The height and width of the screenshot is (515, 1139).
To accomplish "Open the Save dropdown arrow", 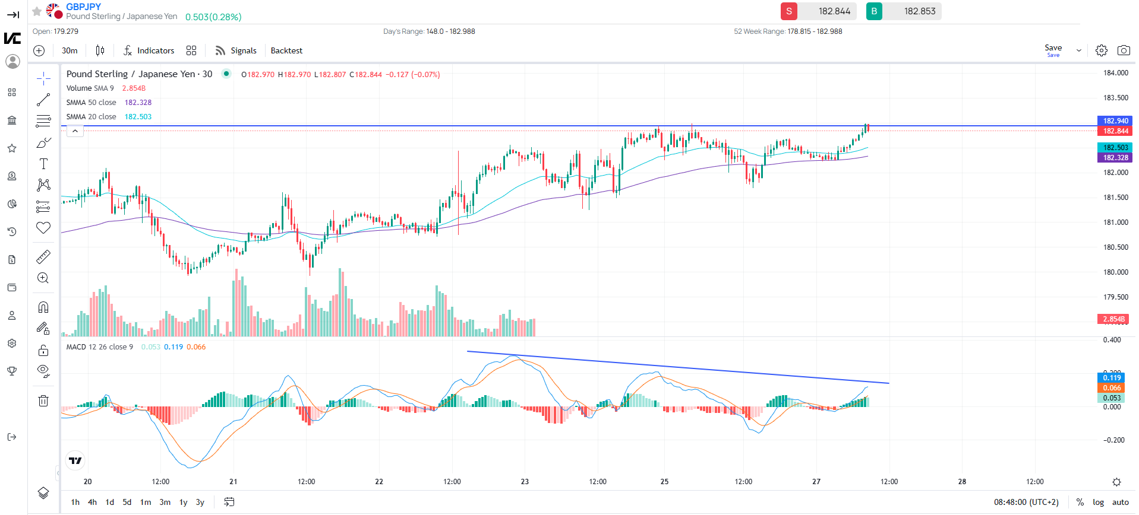I will click(x=1078, y=51).
